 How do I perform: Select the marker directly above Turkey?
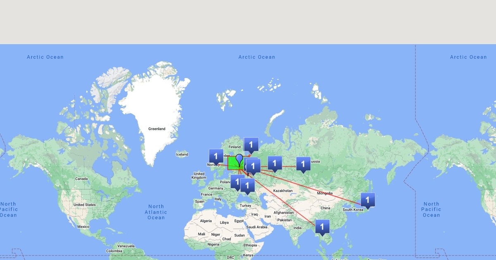(x=247, y=185)
